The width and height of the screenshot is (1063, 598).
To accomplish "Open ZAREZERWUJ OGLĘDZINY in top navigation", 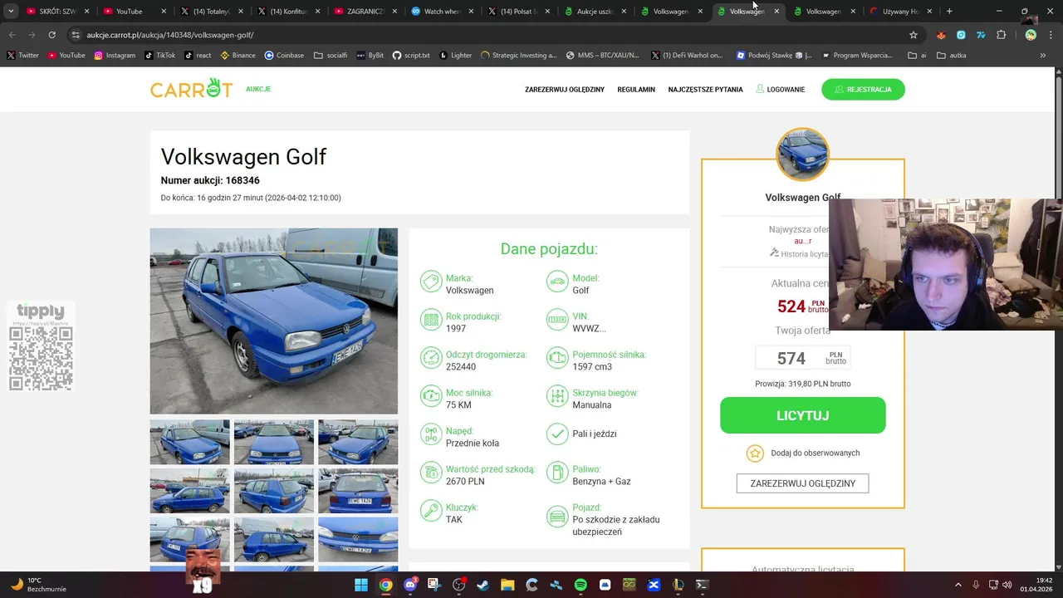I will 565,89.
